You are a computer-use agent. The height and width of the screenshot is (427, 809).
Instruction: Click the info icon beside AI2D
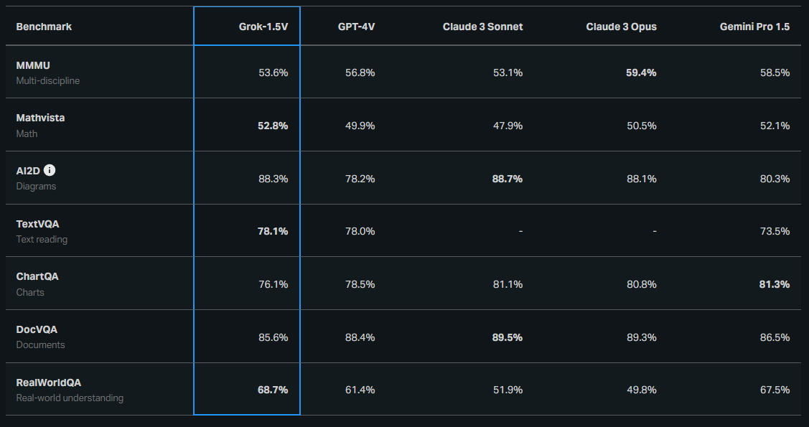[50, 171]
